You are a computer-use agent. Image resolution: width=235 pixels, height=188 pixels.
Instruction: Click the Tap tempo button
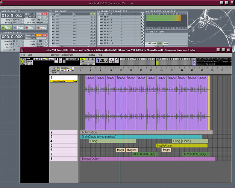[x=112, y=61]
